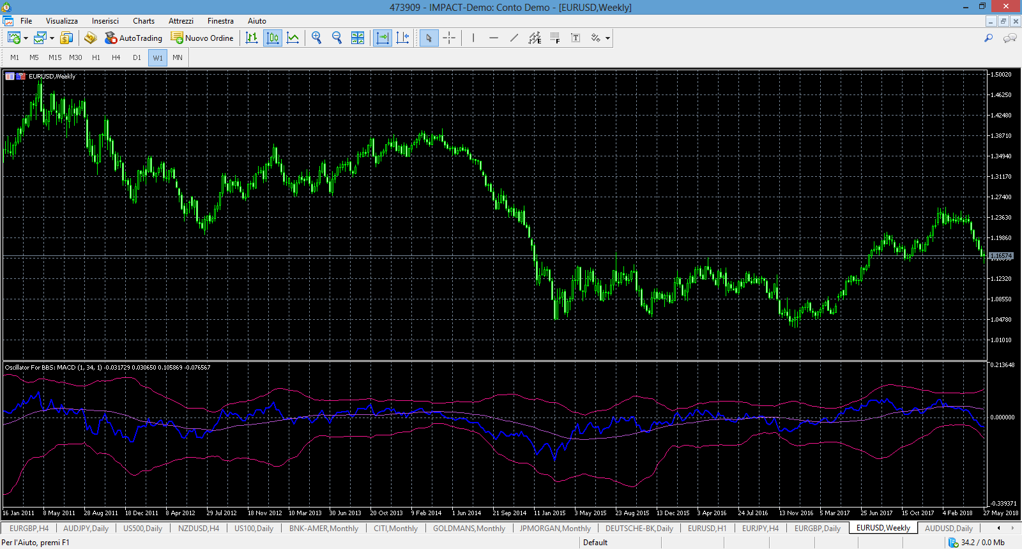Image resolution: width=1022 pixels, height=549 pixels.
Task: Click the first small icon beside the EURUSD,Weekly chart label
Action: [10, 76]
